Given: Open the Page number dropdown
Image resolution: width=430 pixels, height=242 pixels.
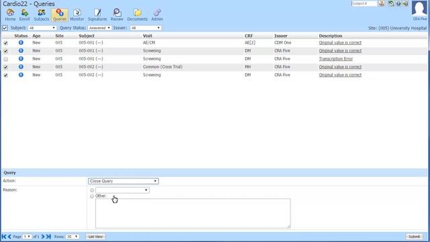Looking at the screenshot, I should click(x=27, y=237).
